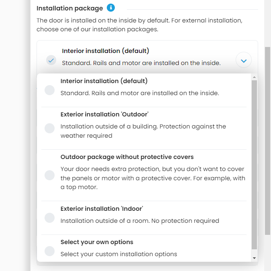Click the "Select your own options" title text
Image resolution: width=271 pixels, height=271 pixels.
pos(97,242)
